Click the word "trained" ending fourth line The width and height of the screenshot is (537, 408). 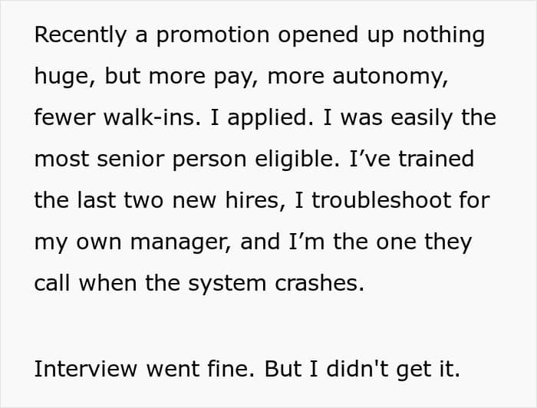(436, 160)
